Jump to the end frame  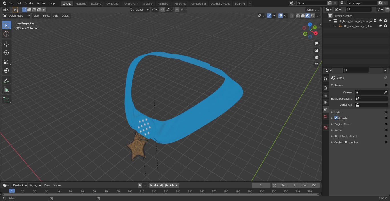coord(177,185)
